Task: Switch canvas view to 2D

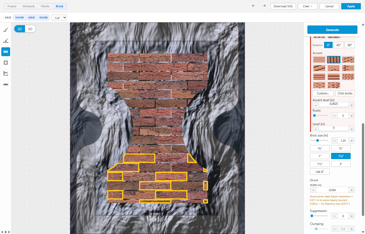Action: click(20, 29)
